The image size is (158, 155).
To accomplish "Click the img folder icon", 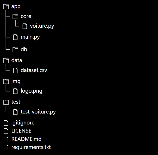I will [6, 81].
